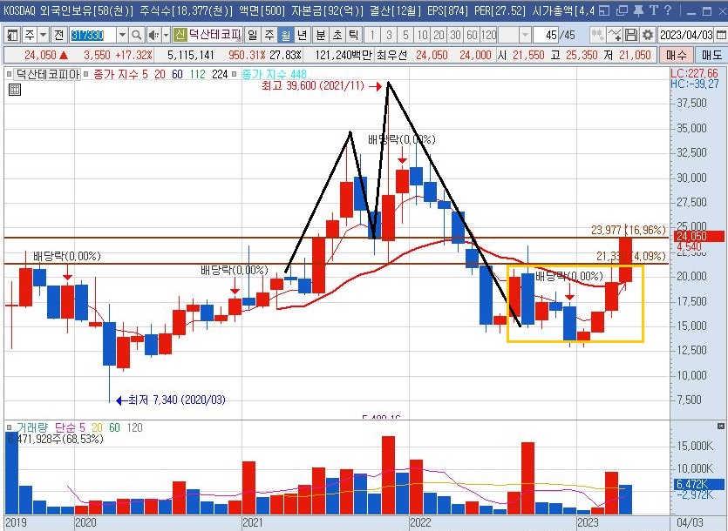728x531 pixels.
Task: Click square marker before 거래량 legend
Action: (x=9, y=427)
